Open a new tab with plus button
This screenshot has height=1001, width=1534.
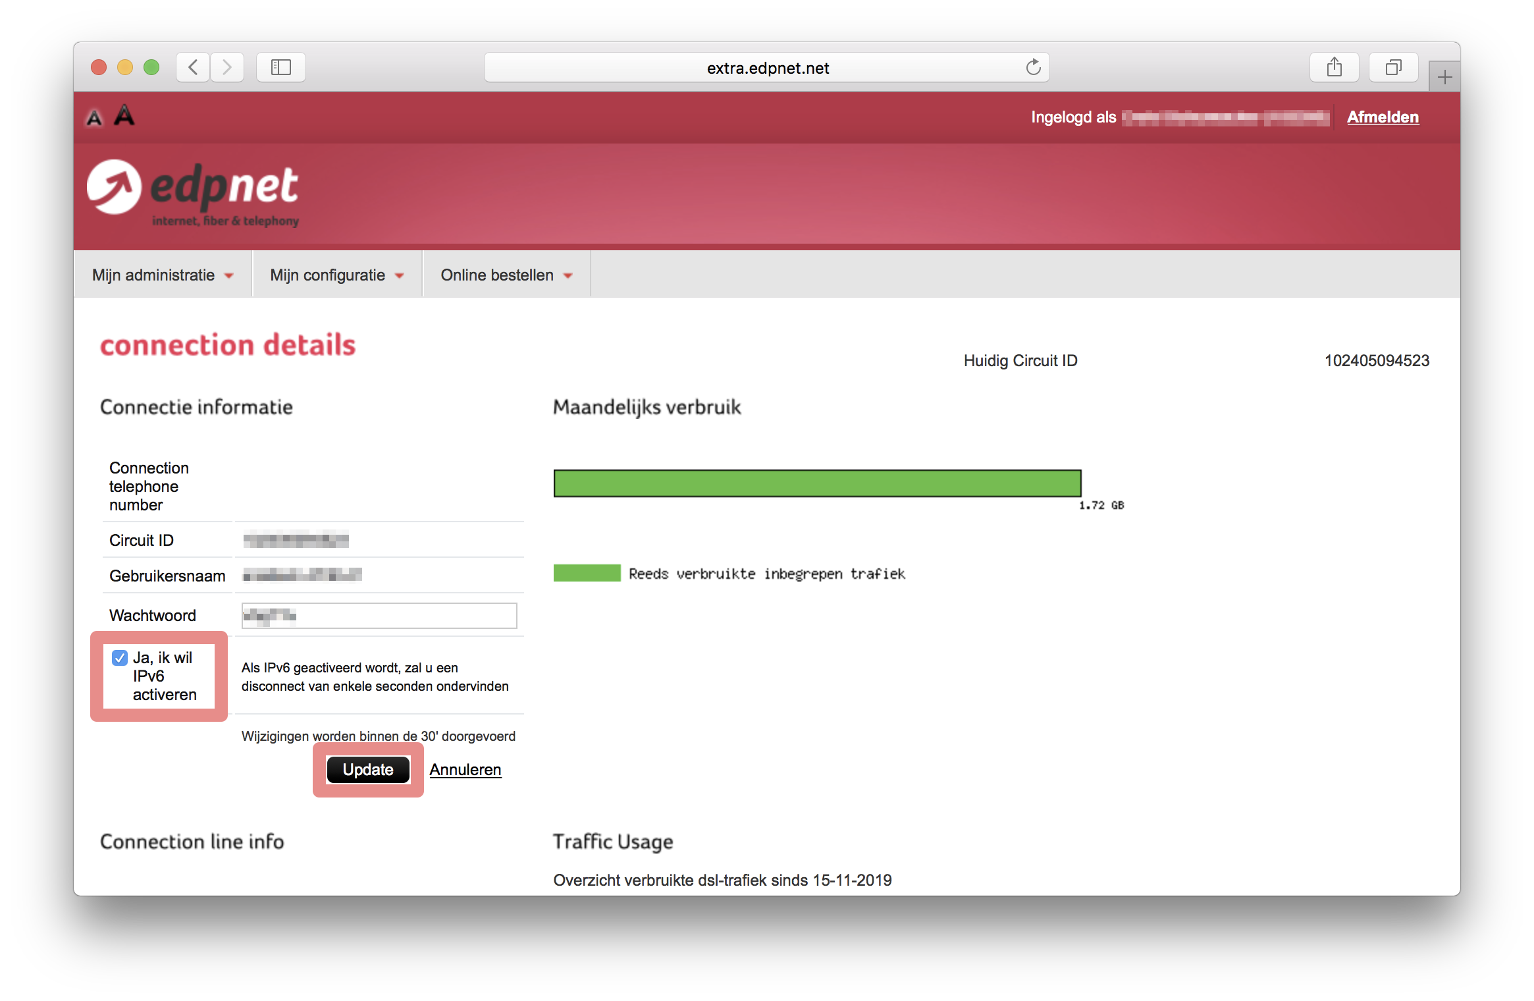click(1445, 77)
